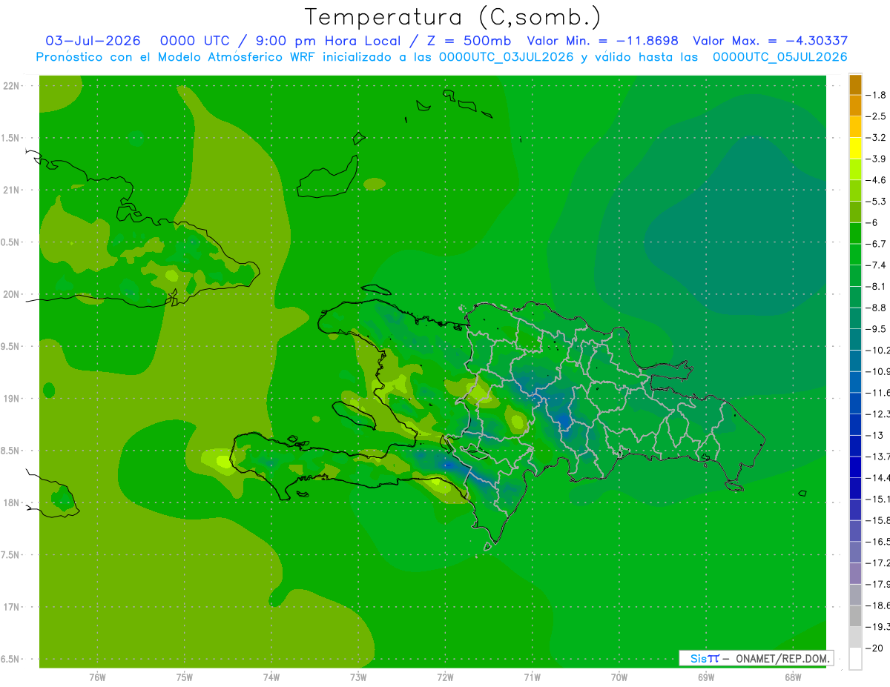890x687 pixels.
Task: Click the '71W' longitude axis label
Action: 532,677
